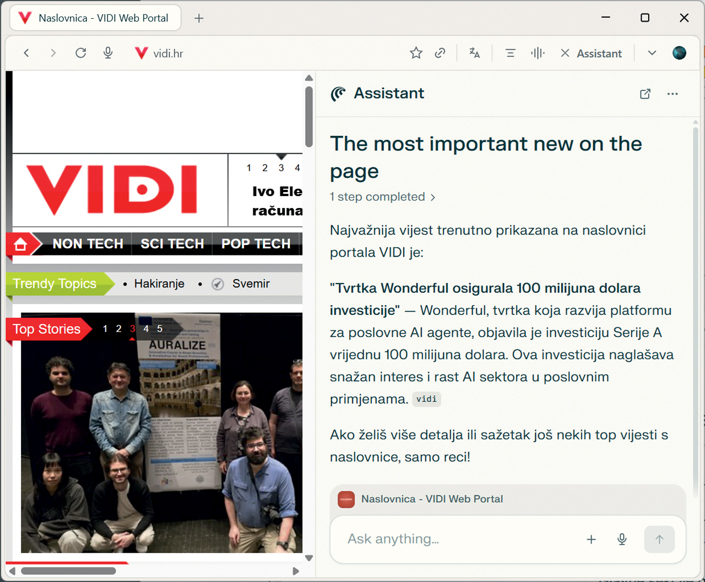The height and width of the screenshot is (582, 705).
Task: Copy page link using chain icon
Action: [440, 53]
